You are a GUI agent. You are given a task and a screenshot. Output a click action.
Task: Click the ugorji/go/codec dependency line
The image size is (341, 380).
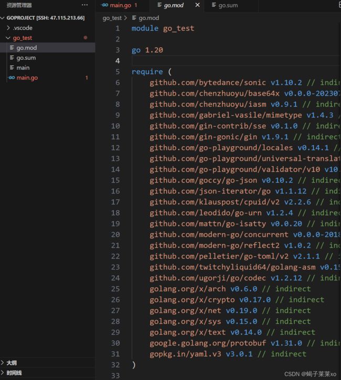click(x=245, y=278)
